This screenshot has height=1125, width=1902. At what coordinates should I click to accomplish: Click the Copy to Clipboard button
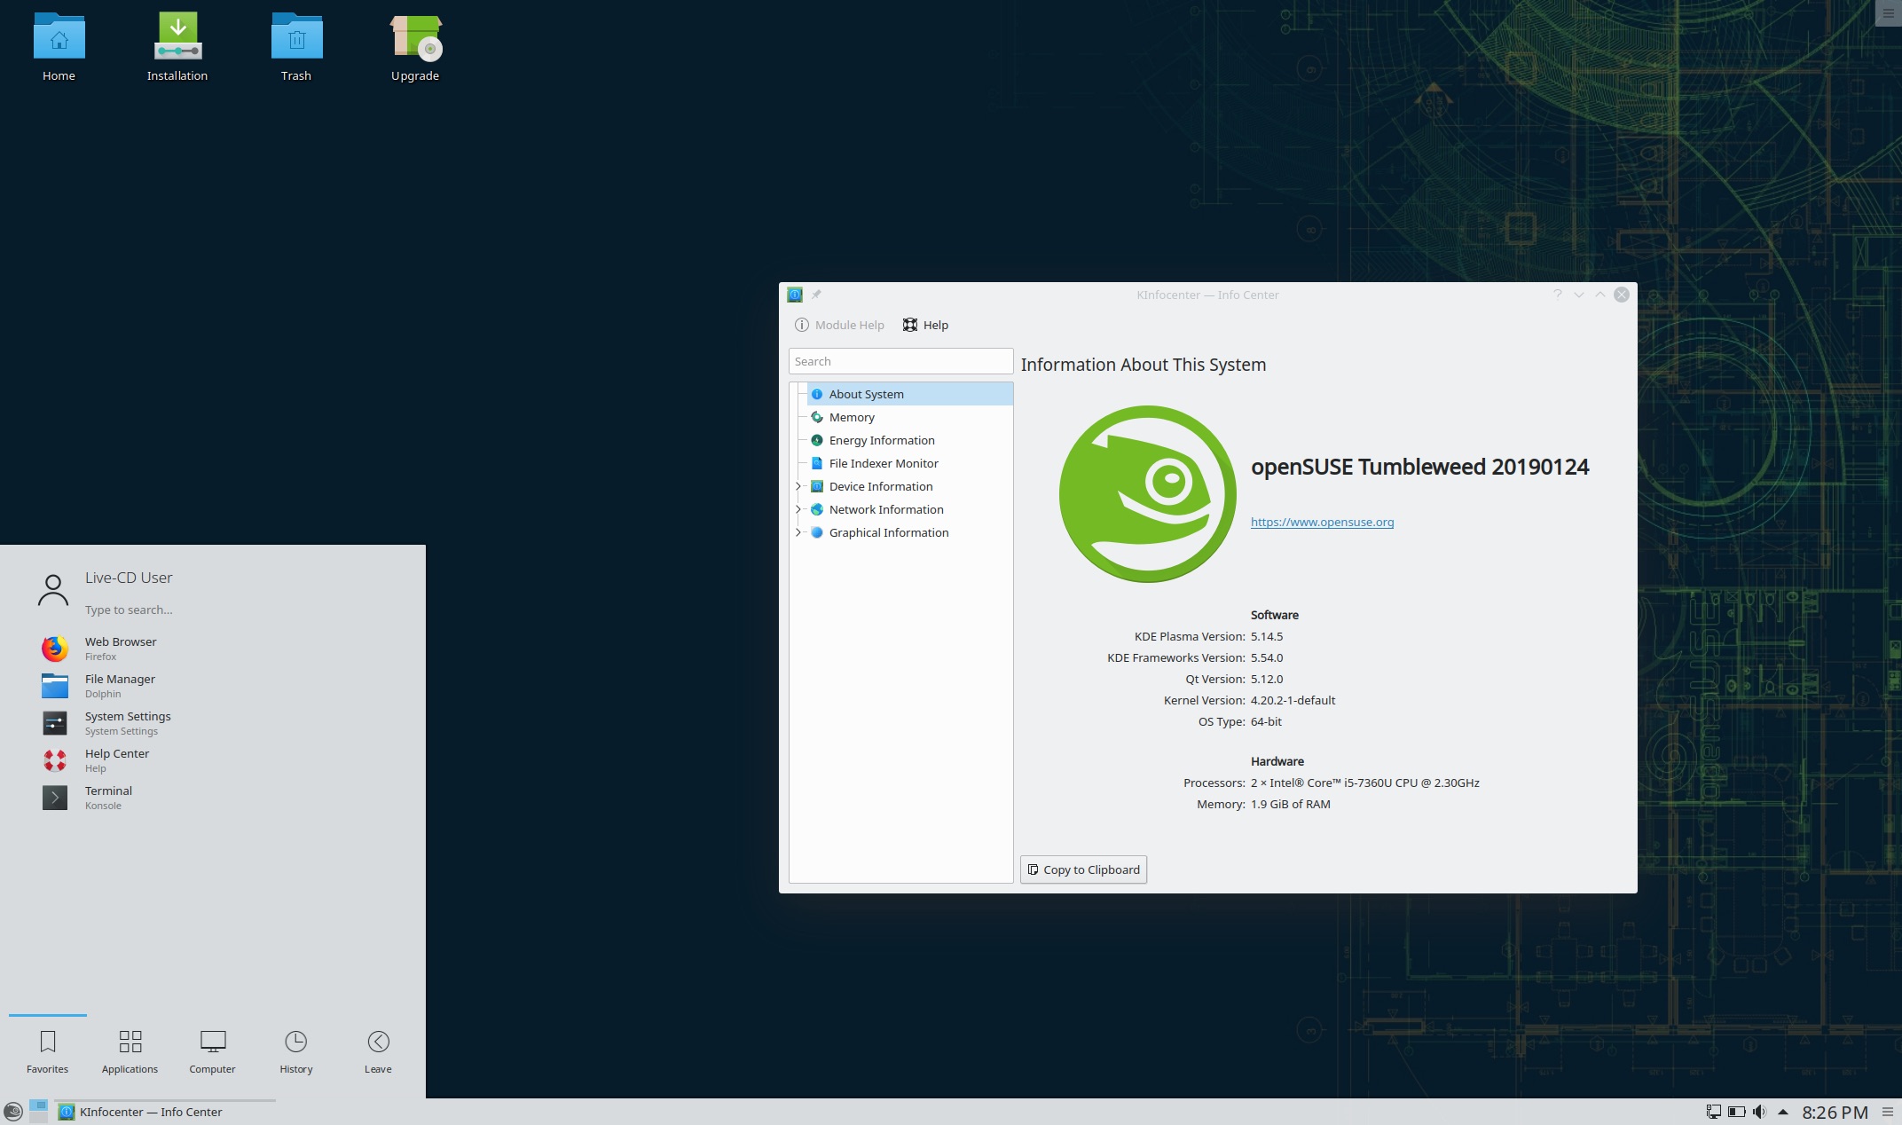(x=1082, y=869)
